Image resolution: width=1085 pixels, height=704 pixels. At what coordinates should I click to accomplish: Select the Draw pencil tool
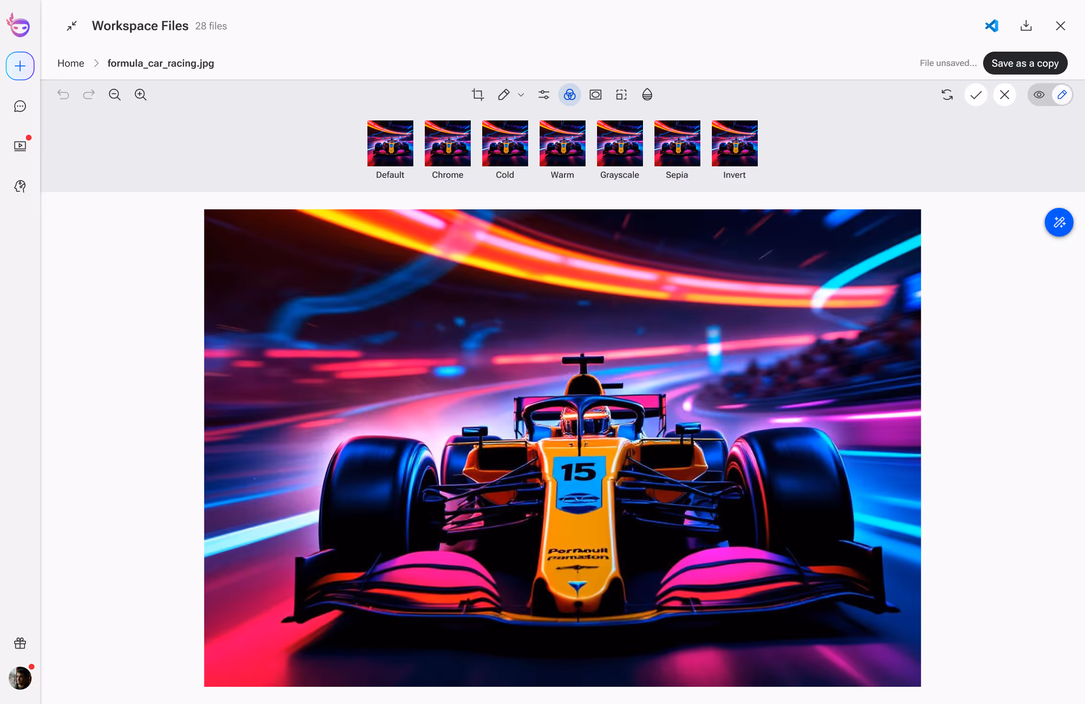pos(503,95)
